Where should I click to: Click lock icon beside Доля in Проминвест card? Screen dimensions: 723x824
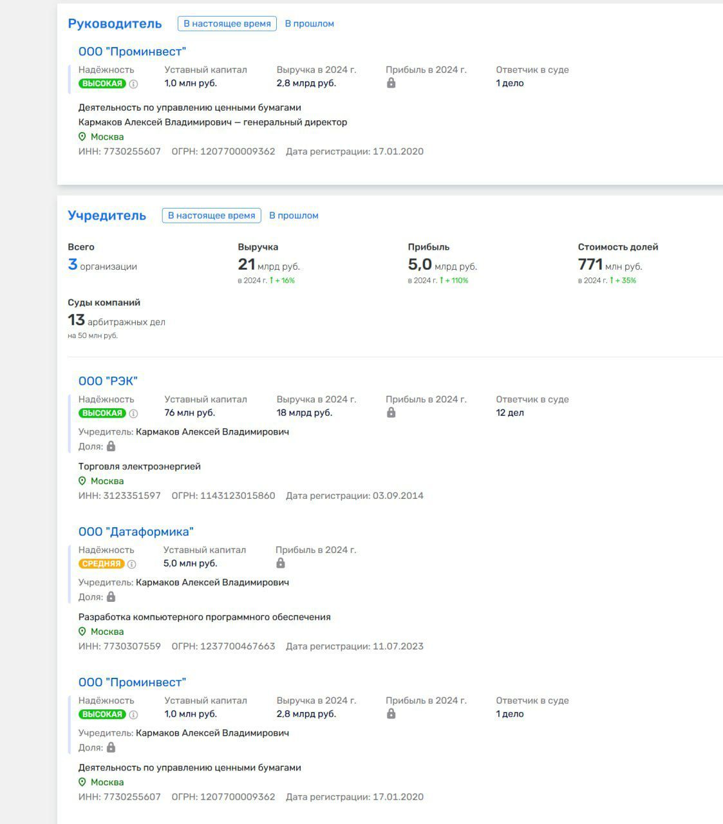[x=111, y=747]
